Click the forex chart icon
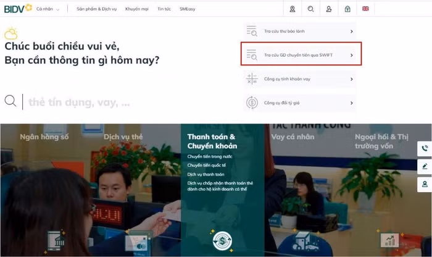The width and height of the screenshot is (432, 257). [x=389, y=240]
